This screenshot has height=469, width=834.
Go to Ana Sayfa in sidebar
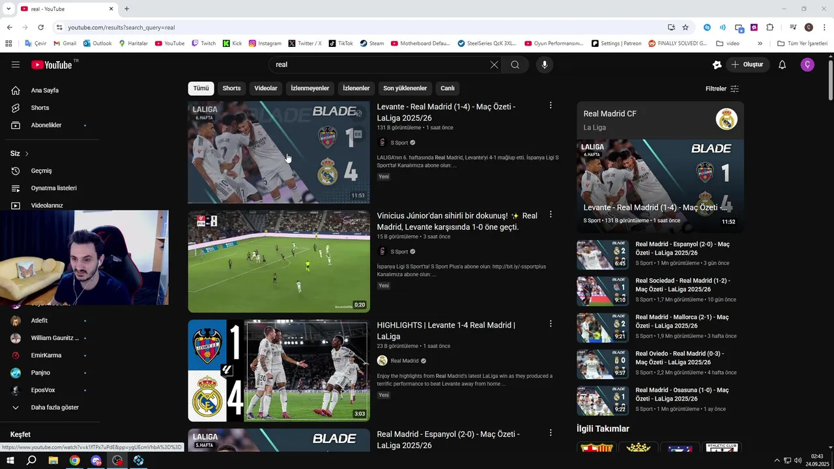point(45,91)
